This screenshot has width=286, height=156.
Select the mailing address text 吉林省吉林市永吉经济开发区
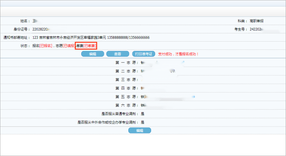(61, 37)
